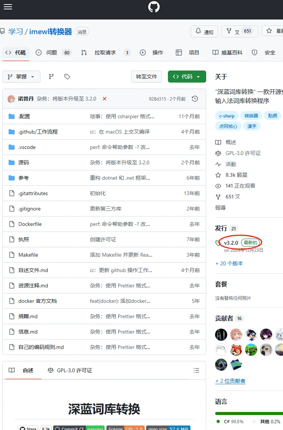Open 概述 readme link in sidebar
The height and width of the screenshot is (430, 283).
point(226,142)
